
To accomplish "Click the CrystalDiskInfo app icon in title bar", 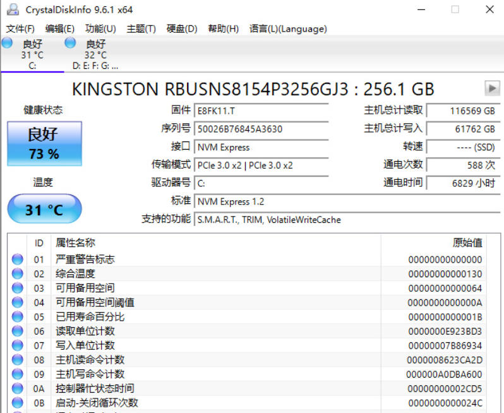I will (x=12, y=9).
